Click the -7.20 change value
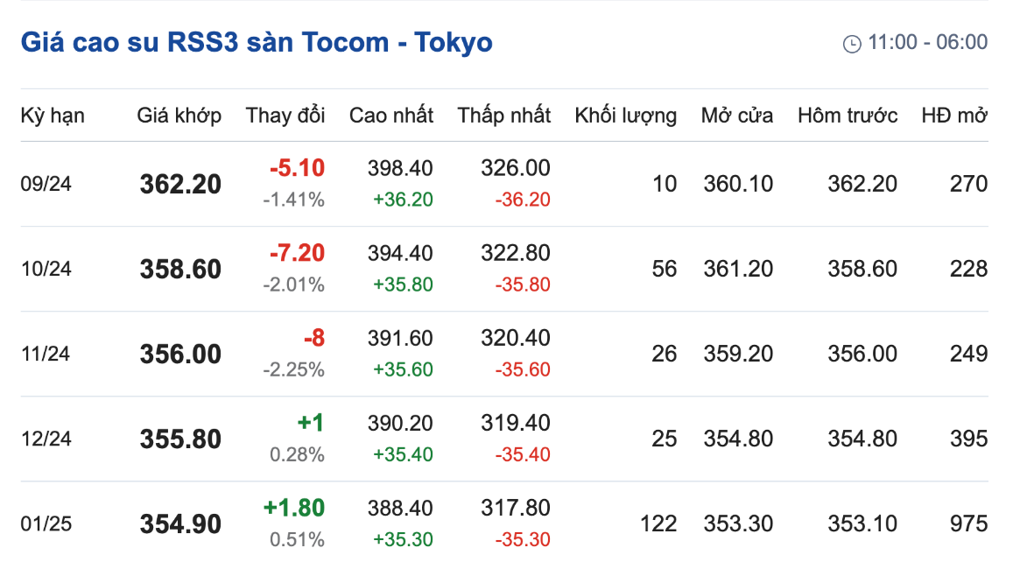1020x562 pixels. [x=298, y=252]
